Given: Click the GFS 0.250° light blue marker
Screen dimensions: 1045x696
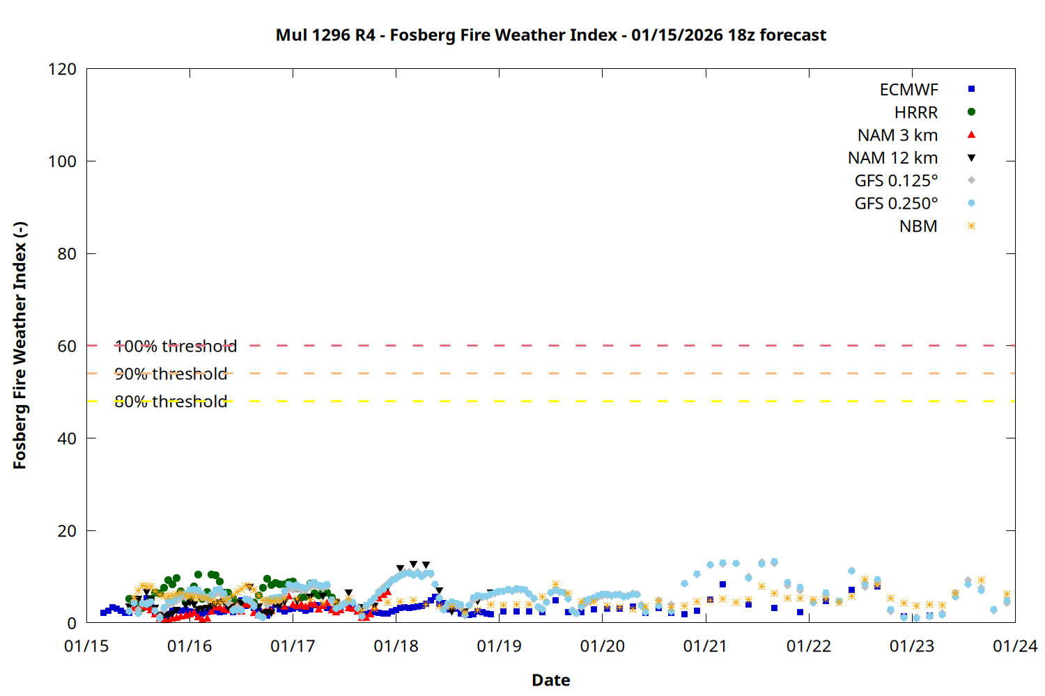Looking at the screenshot, I should pyautogui.click(x=971, y=203).
